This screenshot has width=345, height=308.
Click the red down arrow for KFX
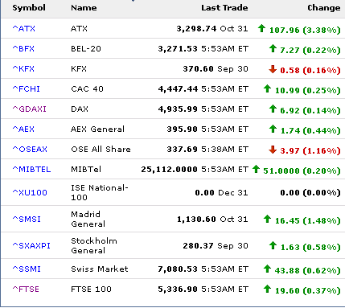[x=273, y=69]
